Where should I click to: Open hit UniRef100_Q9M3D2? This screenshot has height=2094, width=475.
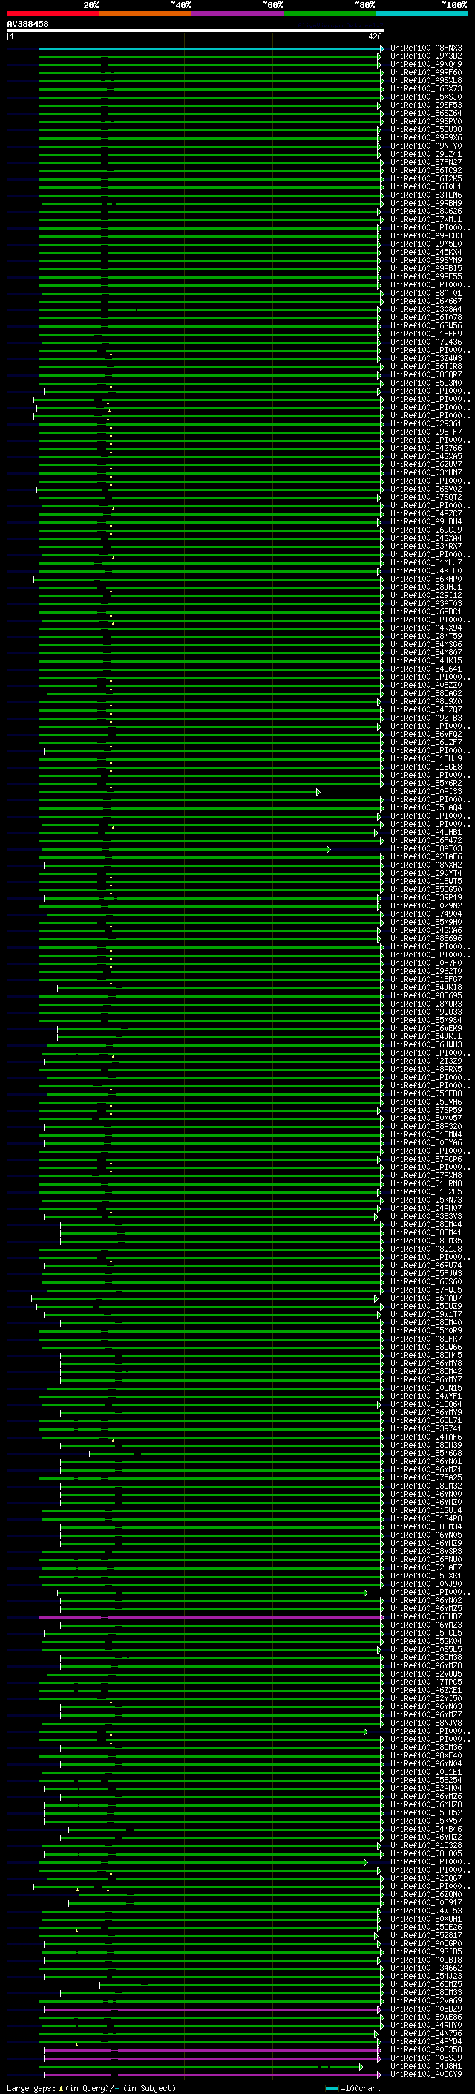[426, 56]
